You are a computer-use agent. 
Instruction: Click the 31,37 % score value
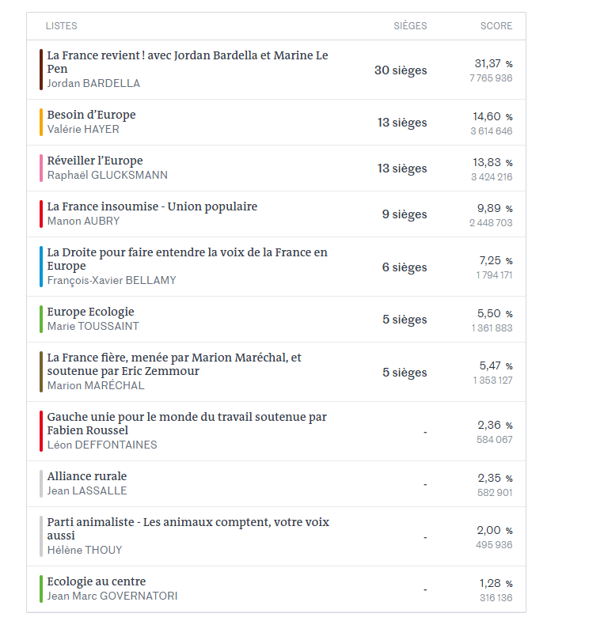point(493,63)
